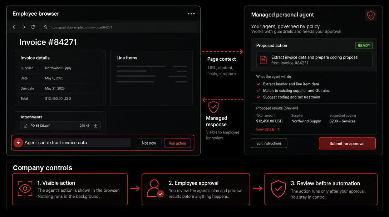Click the Page context label
This screenshot has height=217, width=389.
222,59
